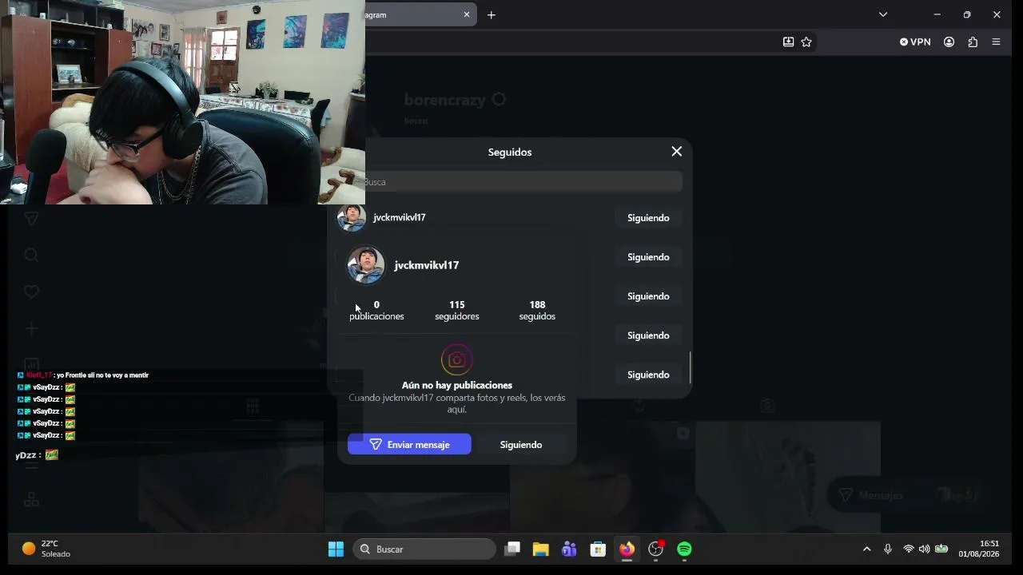This screenshot has height=575, width=1023.
Task: Click the battery tray icon
Action: tap(941, 549)
